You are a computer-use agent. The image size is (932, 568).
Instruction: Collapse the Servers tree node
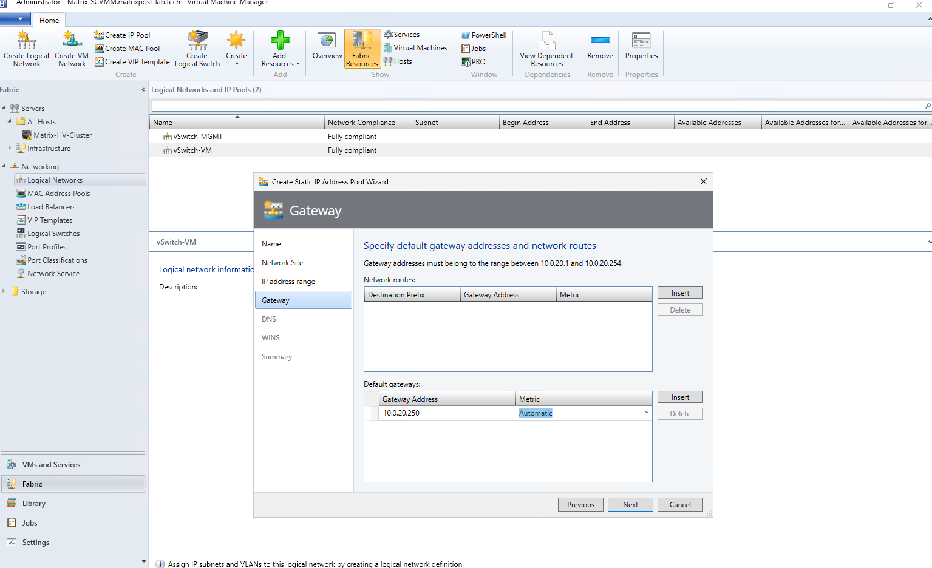click(x=4, y=108)
